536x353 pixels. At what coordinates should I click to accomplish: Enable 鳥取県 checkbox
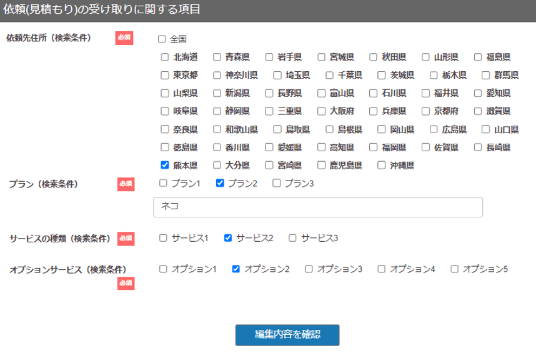(277, 129)
